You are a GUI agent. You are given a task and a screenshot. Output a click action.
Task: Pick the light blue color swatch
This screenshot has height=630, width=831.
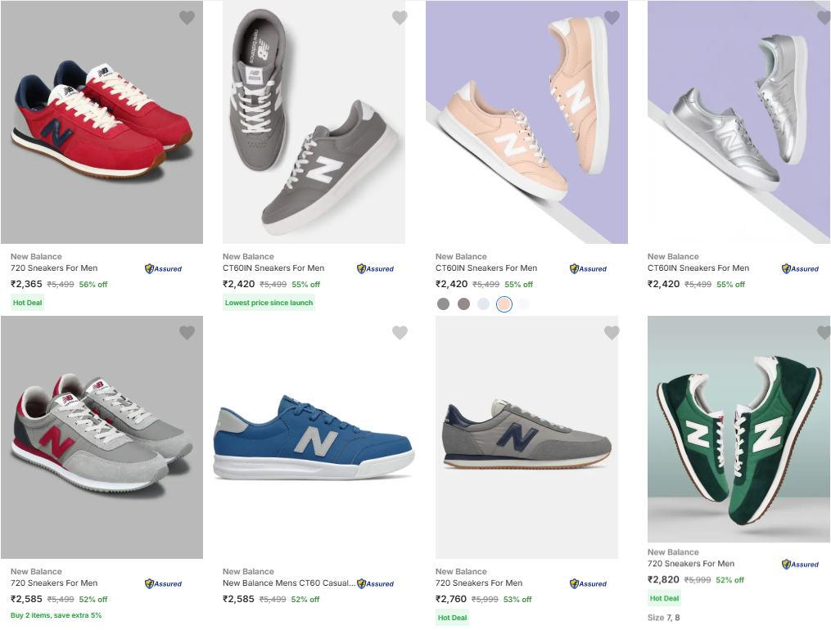pos(484,304)
